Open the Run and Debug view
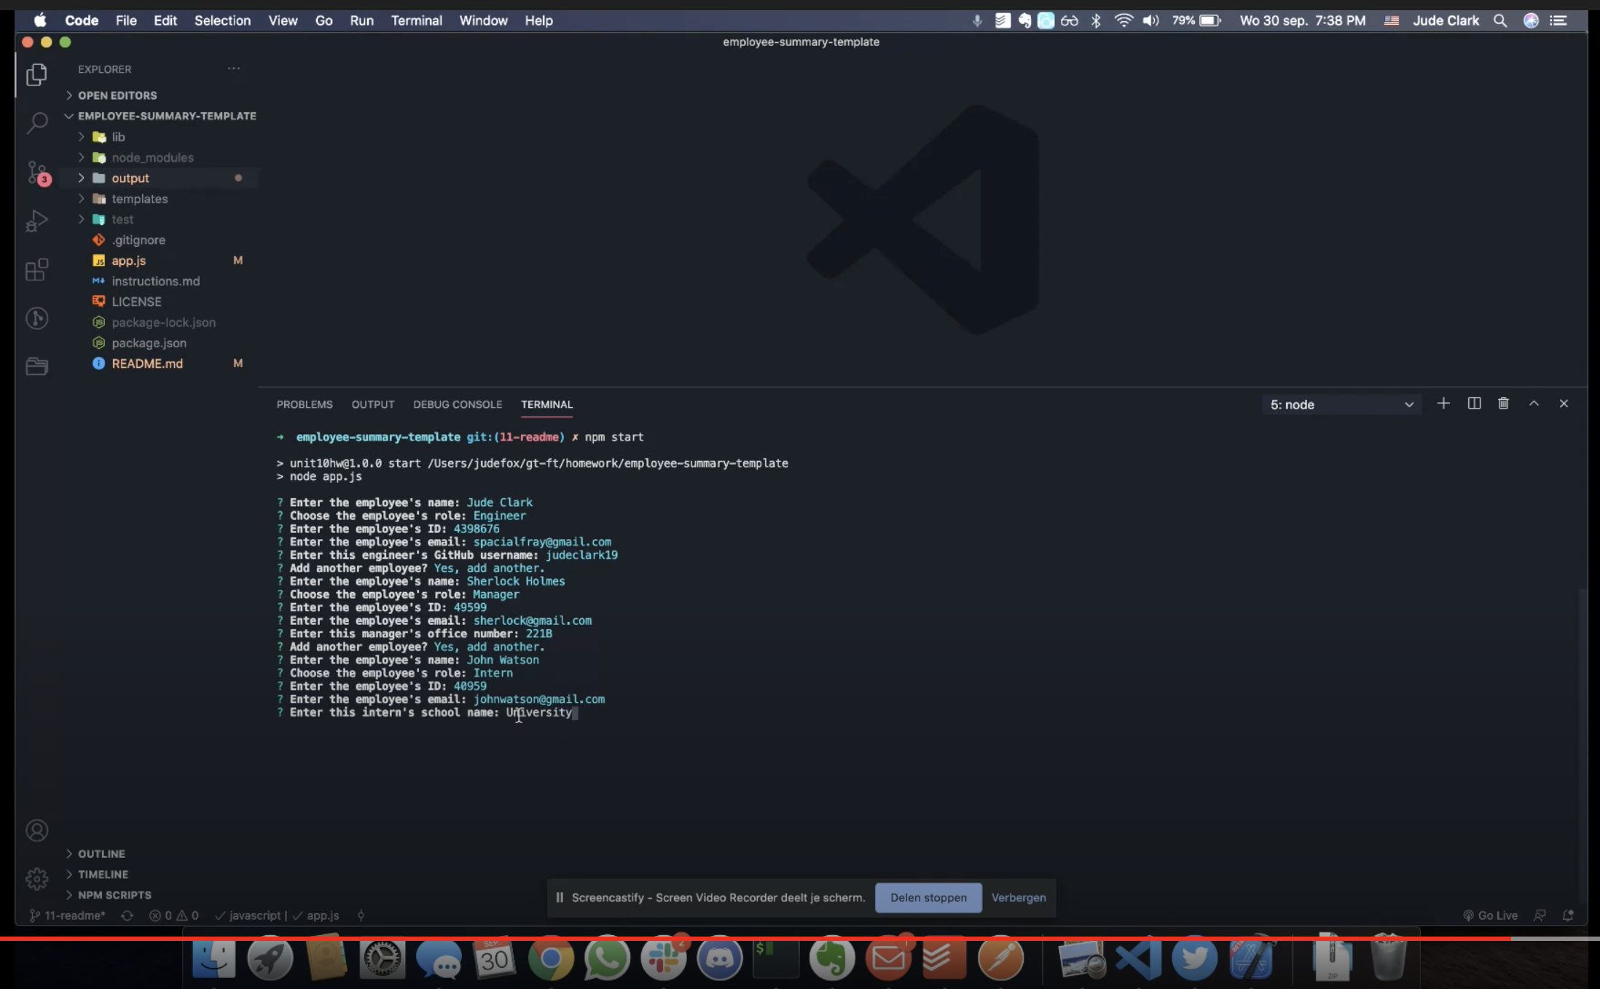This screenshot has height=989, width=1600. [x=36, y=221]
